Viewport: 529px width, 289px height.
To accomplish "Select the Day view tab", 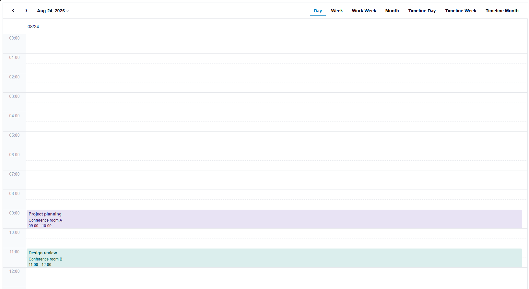I will click(318, 11).
